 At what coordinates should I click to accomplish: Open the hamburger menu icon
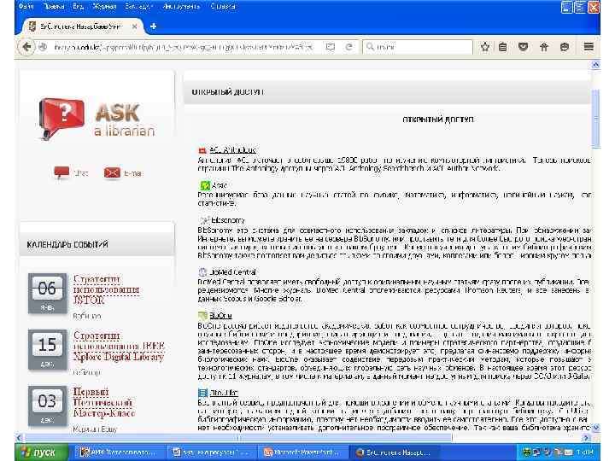[x=589, y=47]
